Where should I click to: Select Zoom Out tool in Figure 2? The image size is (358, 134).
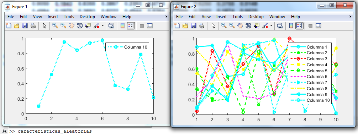coord(232,26)
